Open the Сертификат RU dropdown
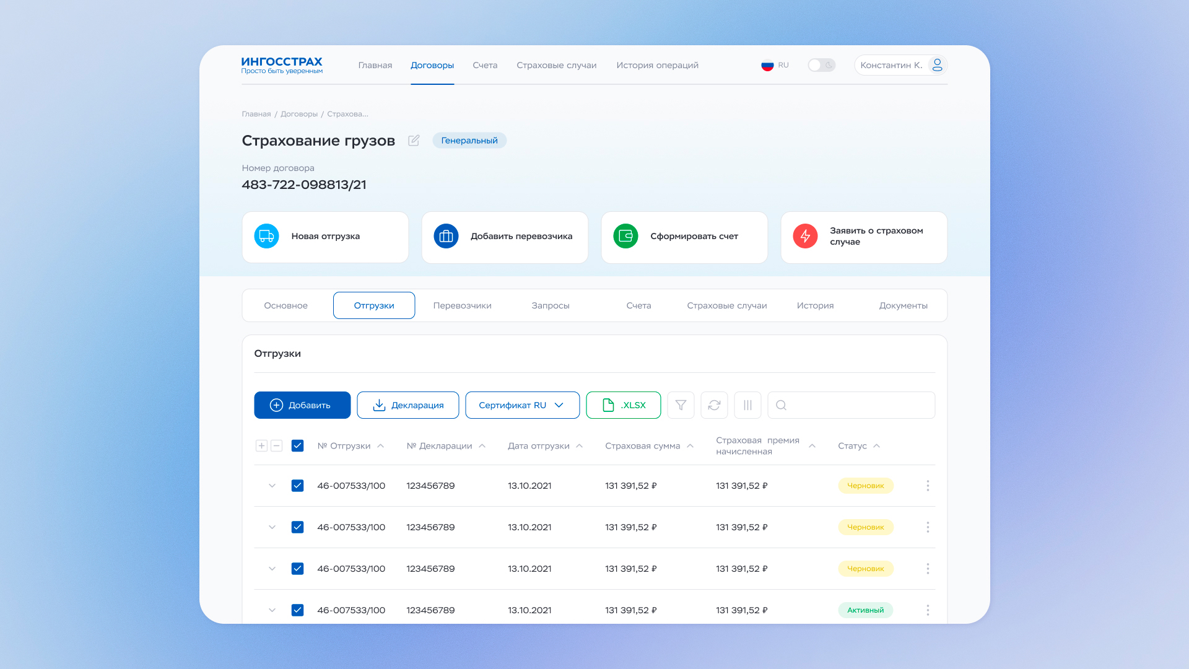1189x669 pixels. [x=522, y=405]
